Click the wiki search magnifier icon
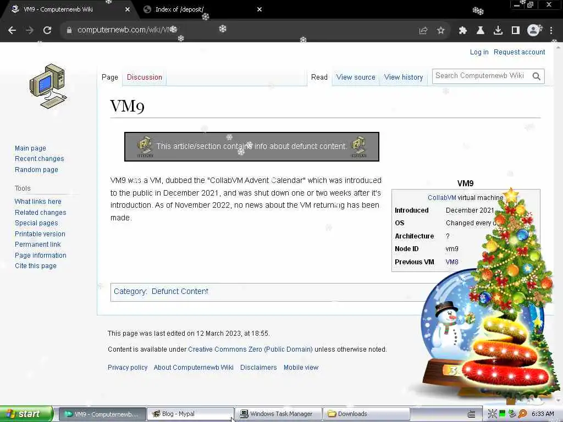Image resolution: width=563 pixels, height=422 pixels. click(537, 76)
